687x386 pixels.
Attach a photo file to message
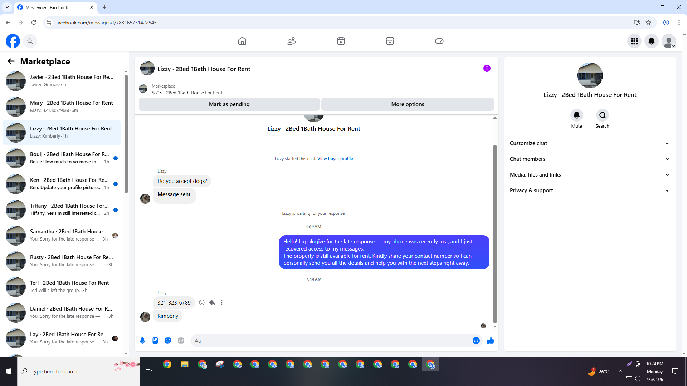click(x=155, y=341)
